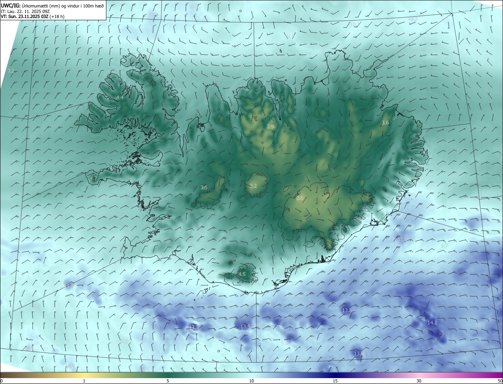Click the 13.5 value in the southern sea

(x=245, y=327)
